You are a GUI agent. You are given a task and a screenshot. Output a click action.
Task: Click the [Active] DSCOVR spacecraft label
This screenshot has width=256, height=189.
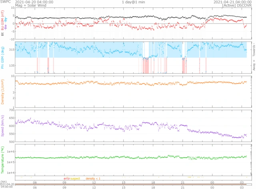239,6
